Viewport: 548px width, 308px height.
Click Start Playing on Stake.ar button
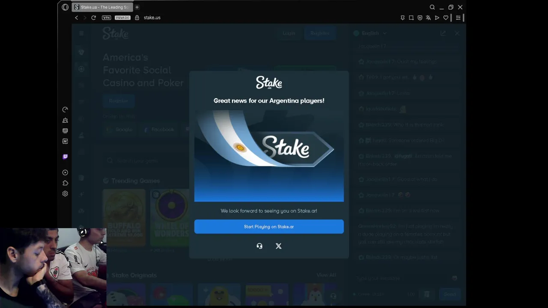pos(269,227)
